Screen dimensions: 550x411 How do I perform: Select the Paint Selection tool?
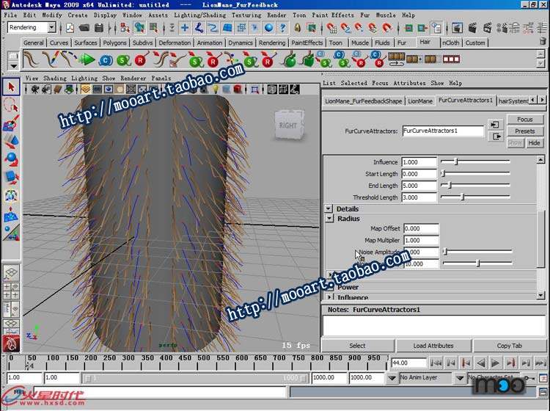click(11, 123)
